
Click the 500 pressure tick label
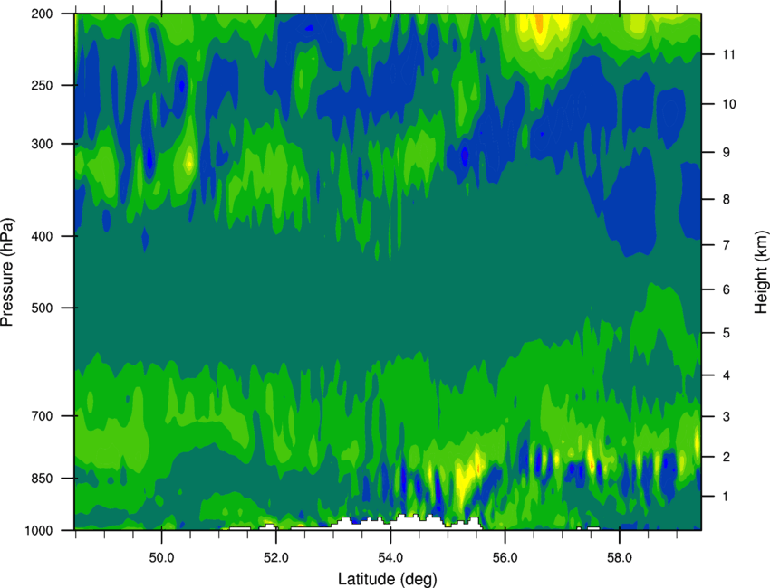[42, 308]
